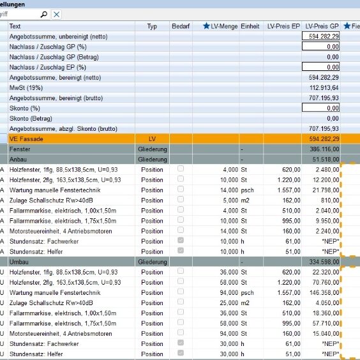Toggle Bedarf checkbox for Umbau Fallarmmarkise 1,00x1,50m
The width and height of the screenshot is (360, 360).
point(181,312)
